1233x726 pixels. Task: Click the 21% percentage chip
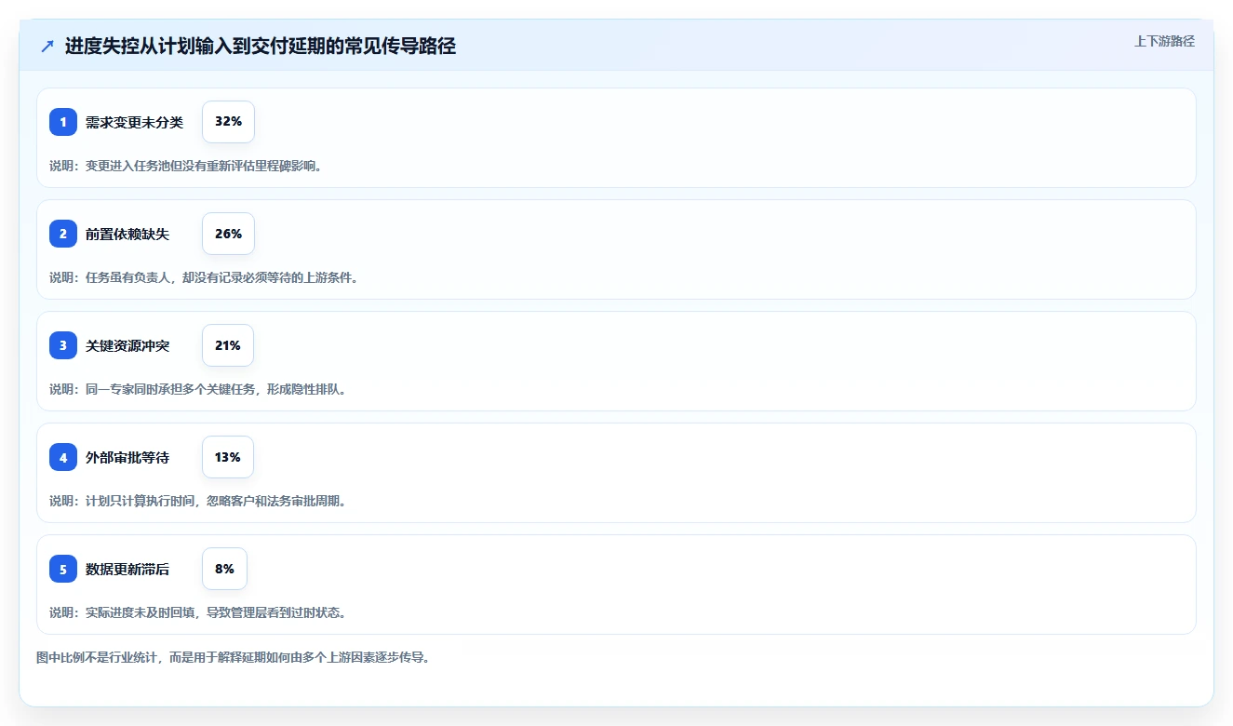[x=228, y=345]
